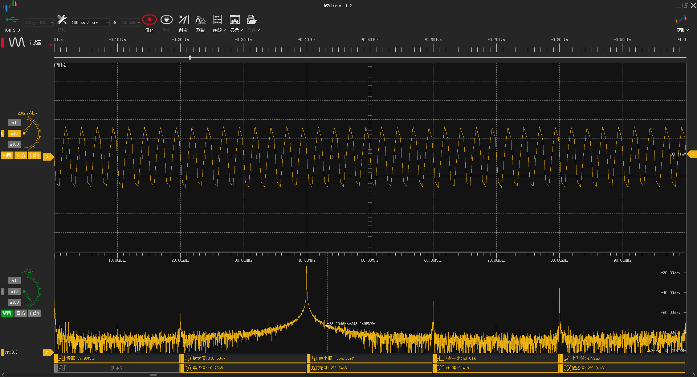
Task: Click the average value -0.75mV measurement icon
Action: click(188, 368)
